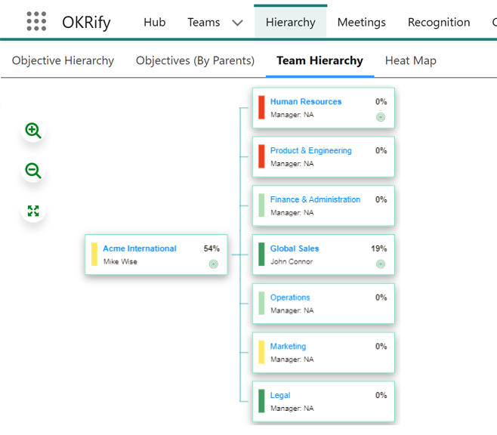Switch to the Heat Map tab
This screenshot has width=497, height=435.
pyautogui.click(x=410, y=60)
